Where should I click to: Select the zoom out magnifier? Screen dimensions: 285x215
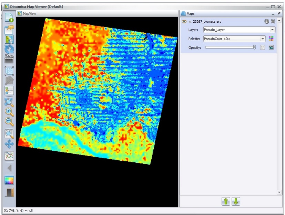click(x=9, y=122)
